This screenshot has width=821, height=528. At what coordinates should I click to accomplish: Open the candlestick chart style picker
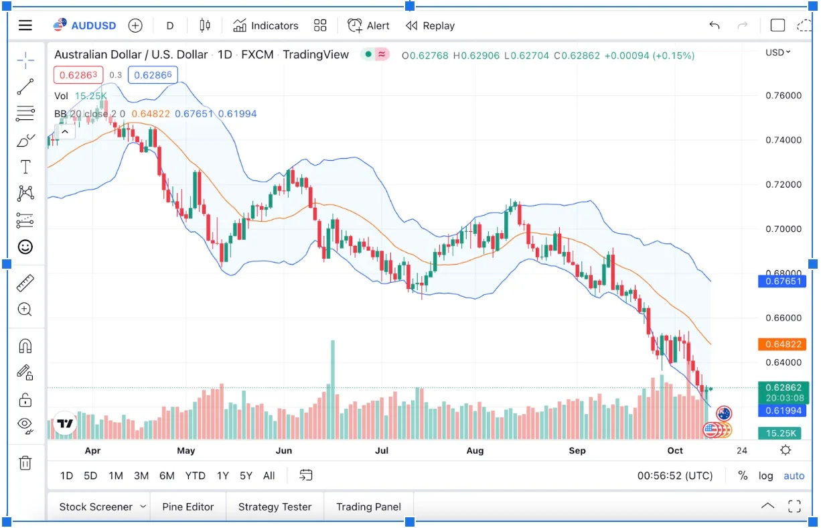pyautogui.click(x=205, y=25)
